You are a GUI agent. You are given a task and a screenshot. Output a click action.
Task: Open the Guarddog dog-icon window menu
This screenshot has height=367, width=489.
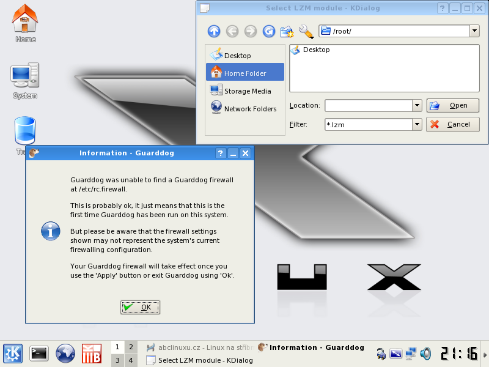[x=34, y=153]
